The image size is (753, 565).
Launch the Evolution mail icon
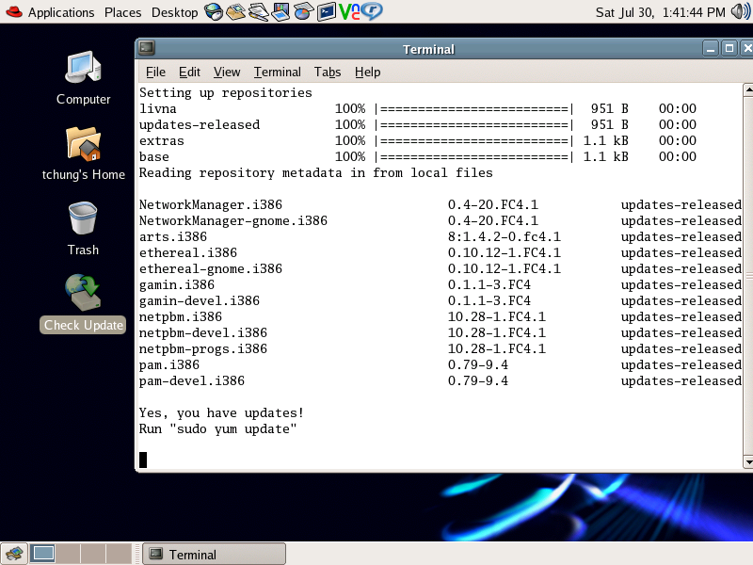[236, 11]
